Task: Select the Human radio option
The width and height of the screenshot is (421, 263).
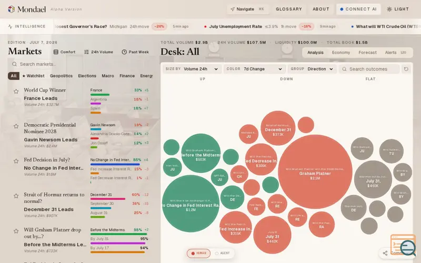Action: point(199,253)
